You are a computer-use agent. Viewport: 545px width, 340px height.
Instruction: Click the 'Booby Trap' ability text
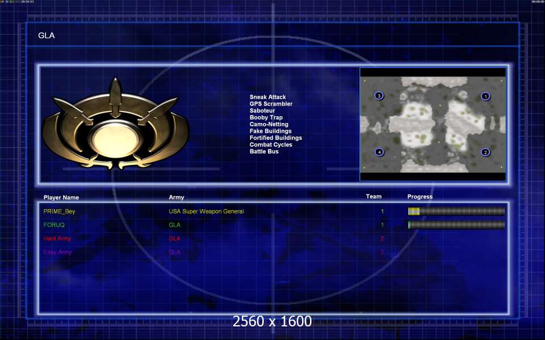(266, 117)
